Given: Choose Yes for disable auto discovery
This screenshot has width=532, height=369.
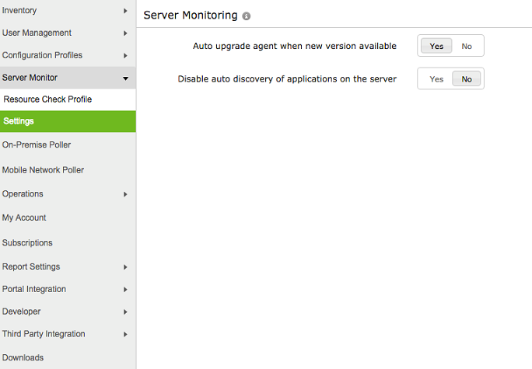Looking at the screenshot, I should click(x=436, y=78).
